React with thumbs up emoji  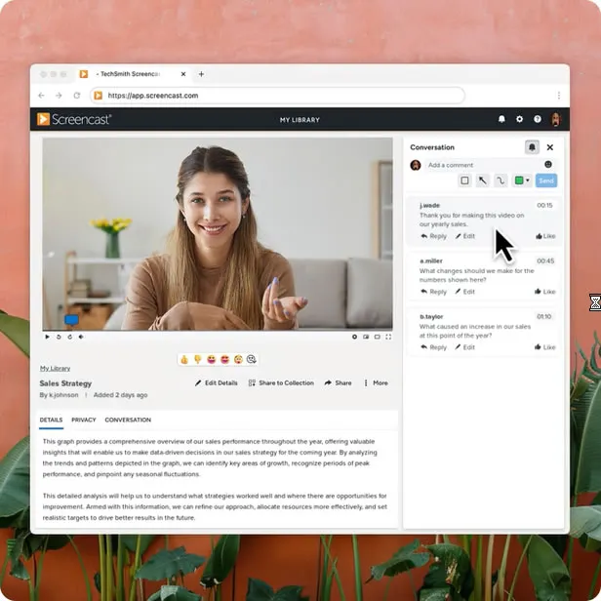pyautogui.click(x=184, y=359)
